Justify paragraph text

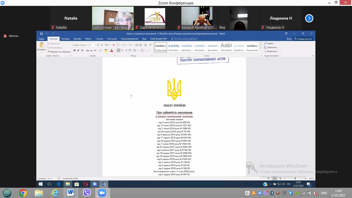coord(130,50)
